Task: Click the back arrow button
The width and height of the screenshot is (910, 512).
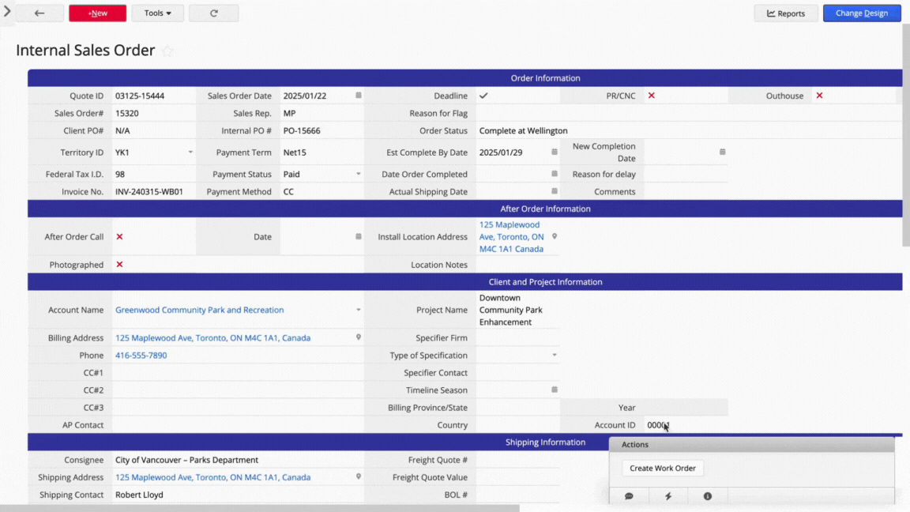Action: click(x=39, y=13)
